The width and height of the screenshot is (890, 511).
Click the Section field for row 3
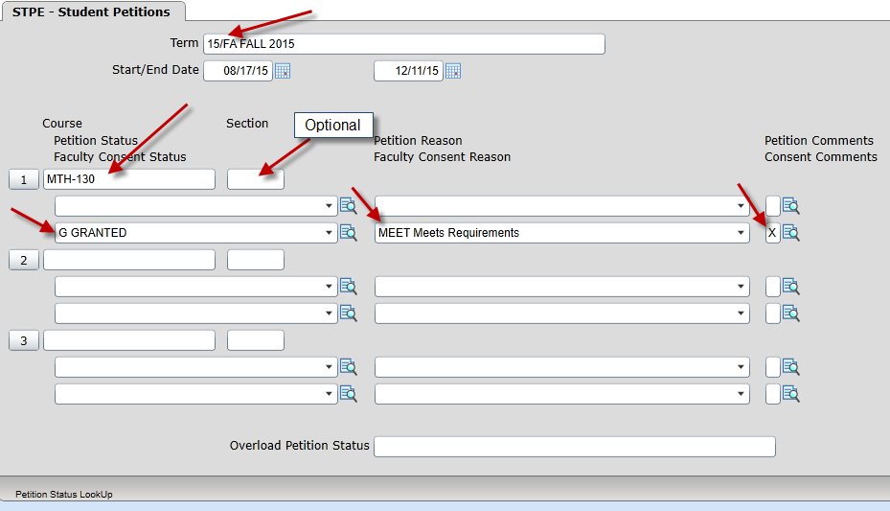coord(256,340)
